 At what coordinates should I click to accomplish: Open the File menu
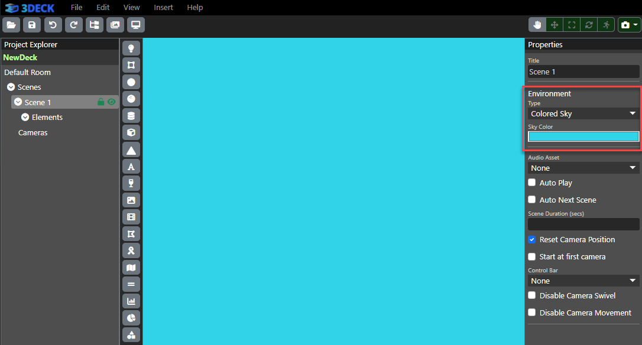point(76,8)
